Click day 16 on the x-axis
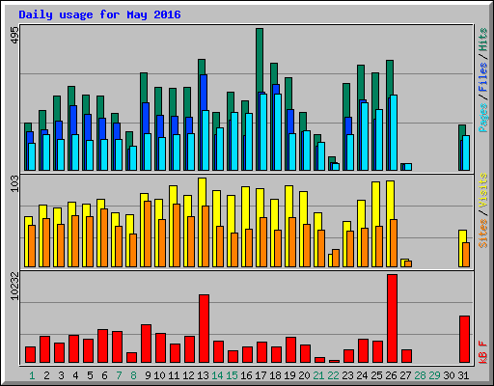Image resolution: width=494 pixels, height=386 pixels. tap(246, 375)
